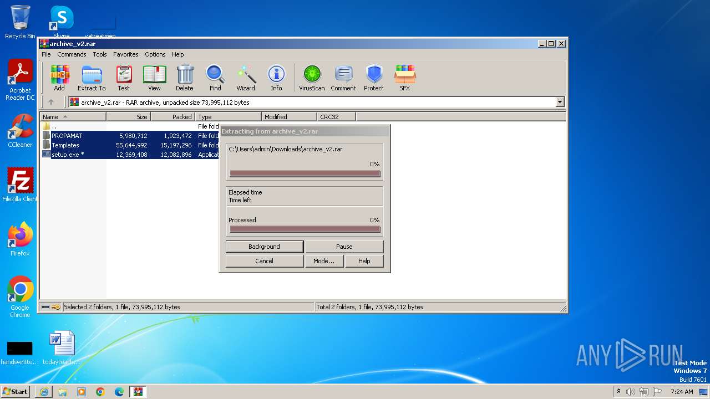Cancel the extraction
This screenshot has width=710, height=399.
tap(265, 261)
